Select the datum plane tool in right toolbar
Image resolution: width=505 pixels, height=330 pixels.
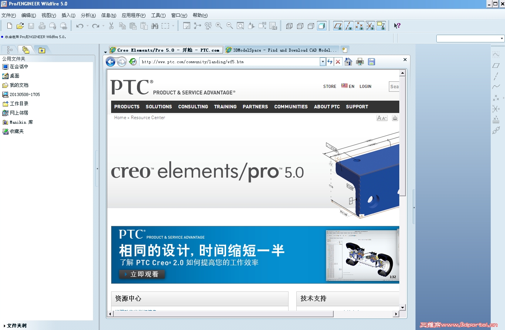pyautogui.click(x=496, y=66)
